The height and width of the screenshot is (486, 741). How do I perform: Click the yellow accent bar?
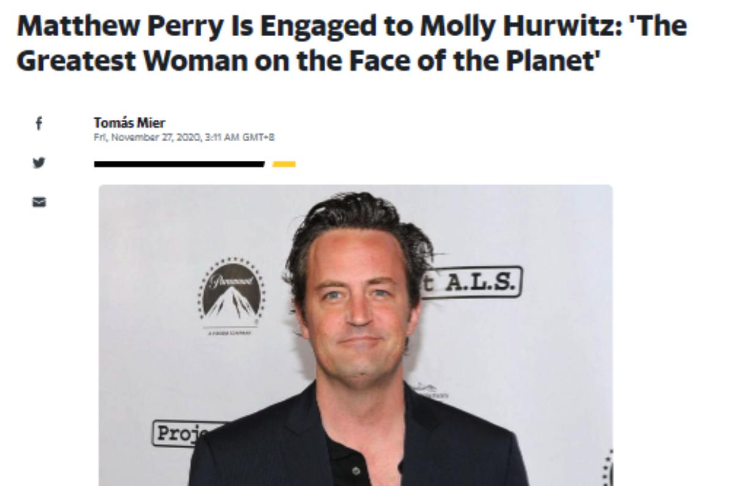click(284, 164)
